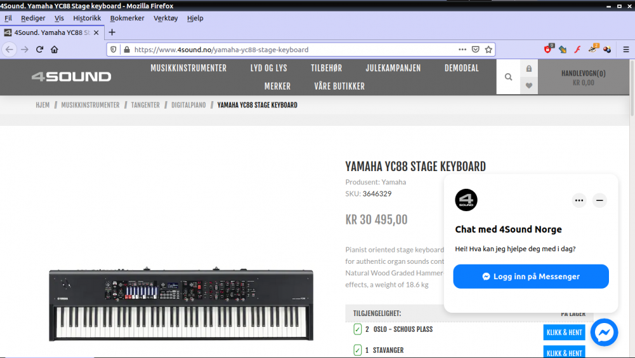Open the Bokmerker menu
This screenshot has height=358, width=635.
127,18
